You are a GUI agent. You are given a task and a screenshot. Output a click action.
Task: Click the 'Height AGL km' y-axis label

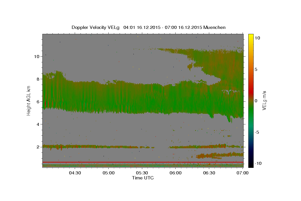tap(29, 100)
